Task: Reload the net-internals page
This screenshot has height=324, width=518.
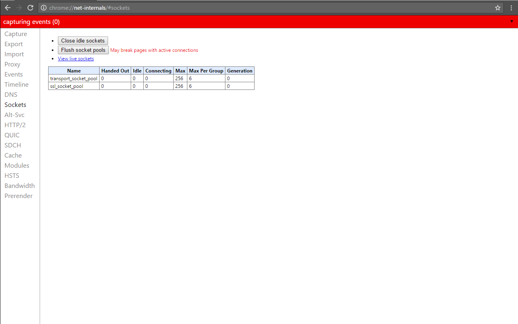Action: click(30, 8)
